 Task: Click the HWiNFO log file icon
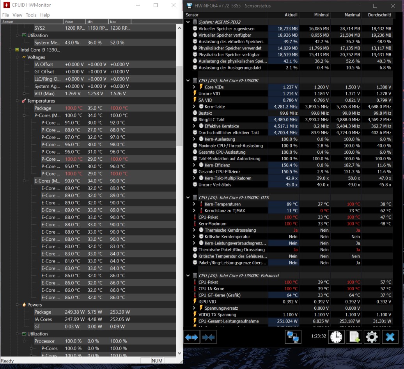click(x=354, y=337)
